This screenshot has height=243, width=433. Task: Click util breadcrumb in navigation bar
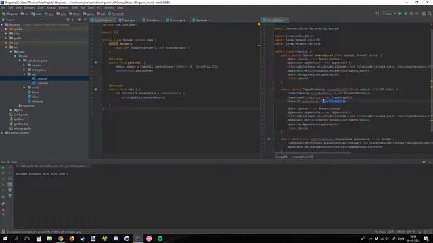click(101, 13)
